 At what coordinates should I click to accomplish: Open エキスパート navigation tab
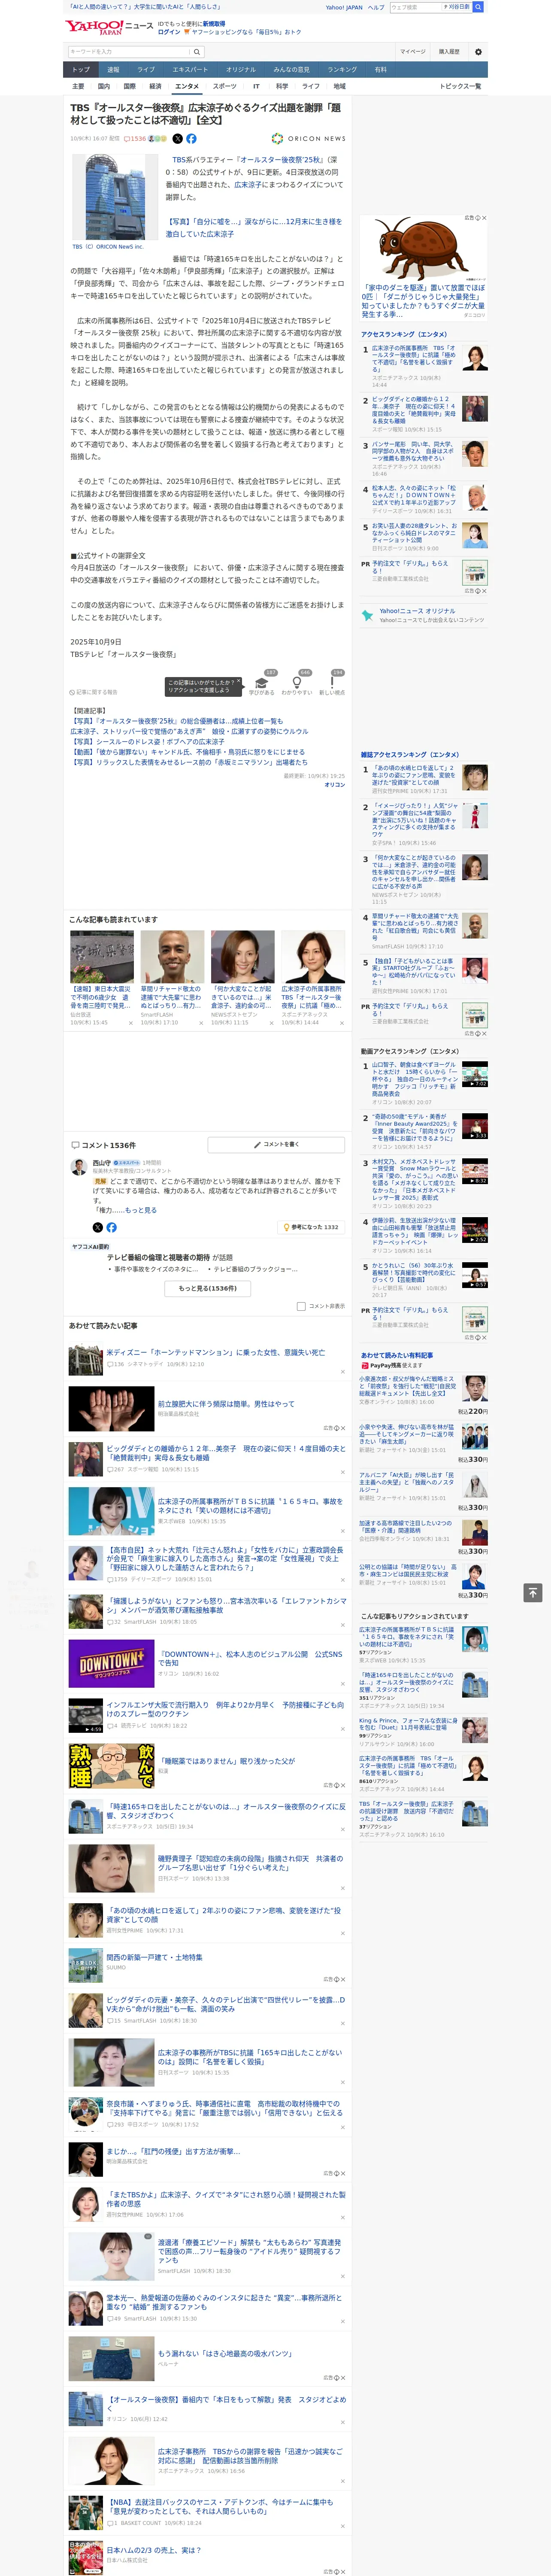[x=190, y=70]
